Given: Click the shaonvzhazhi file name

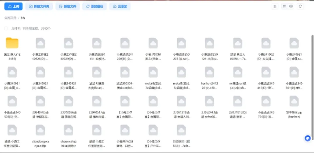Looking at the screenshot, I should pyautogui.click(x=68, y=144).
